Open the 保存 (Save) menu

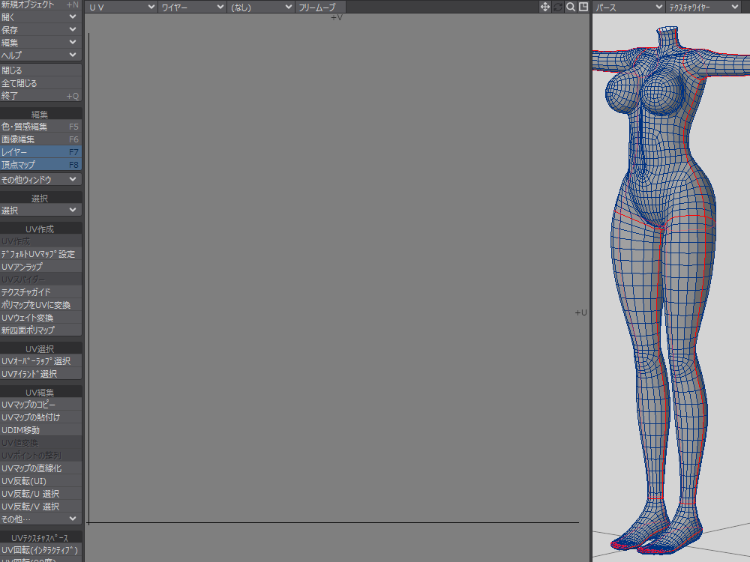click(x=40, y=29)
